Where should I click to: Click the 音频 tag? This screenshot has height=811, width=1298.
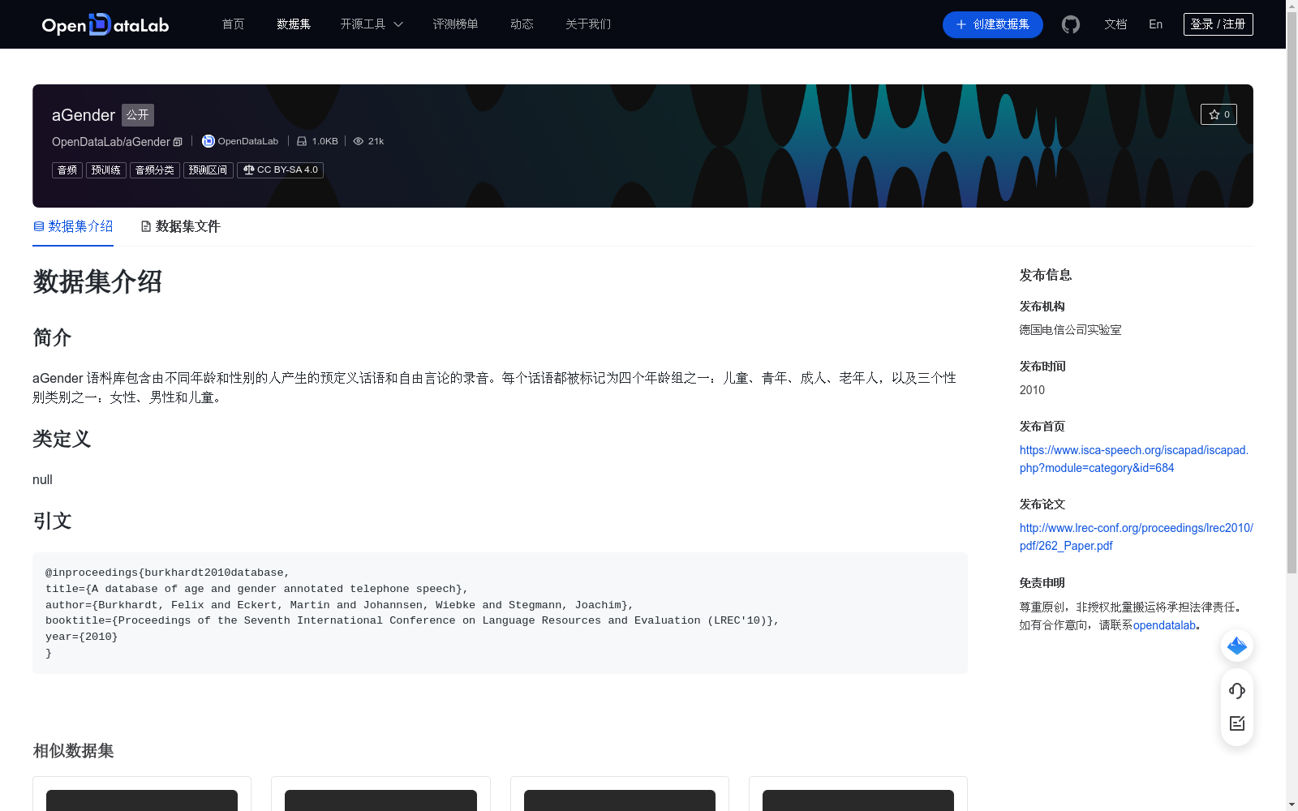(67, 169)
